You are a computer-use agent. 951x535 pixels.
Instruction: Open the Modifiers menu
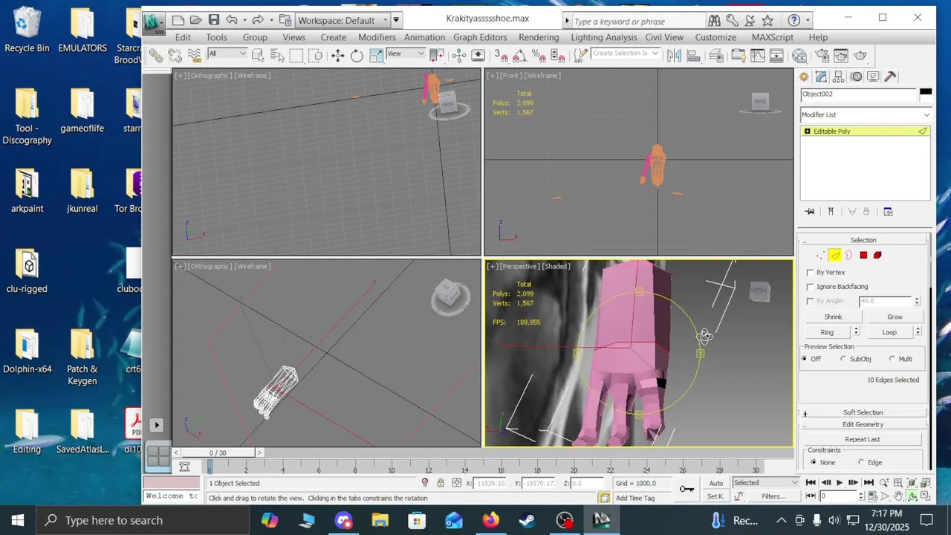click(377, 37)
